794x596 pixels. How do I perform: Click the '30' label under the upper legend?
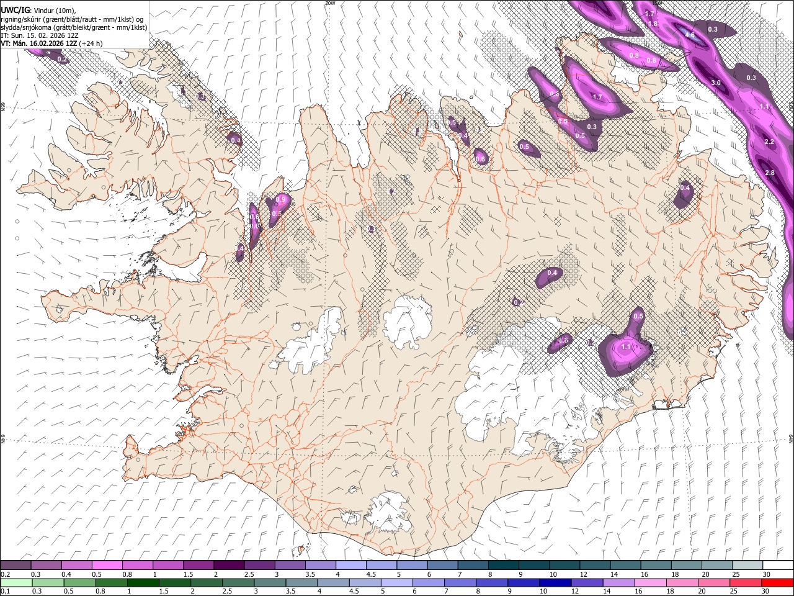[766, 574]
